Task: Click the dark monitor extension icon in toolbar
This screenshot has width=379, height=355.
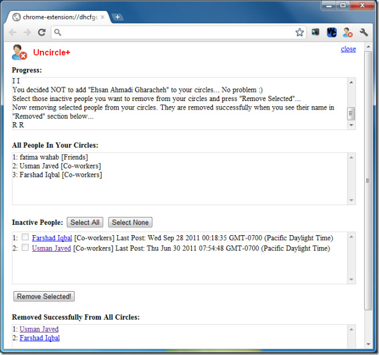Action: click(x=316, y=32)
